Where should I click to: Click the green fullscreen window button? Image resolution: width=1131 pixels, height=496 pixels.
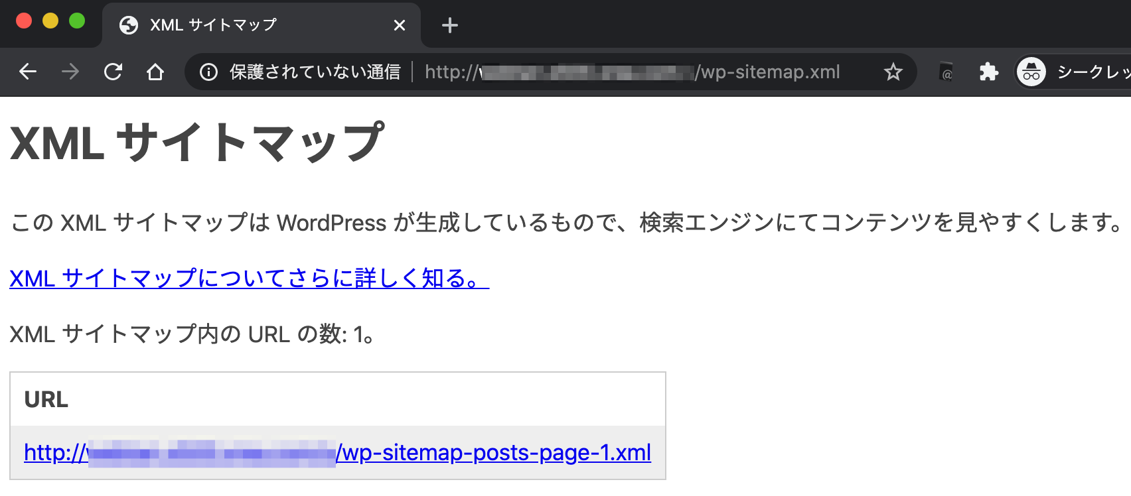click(77, 21)
